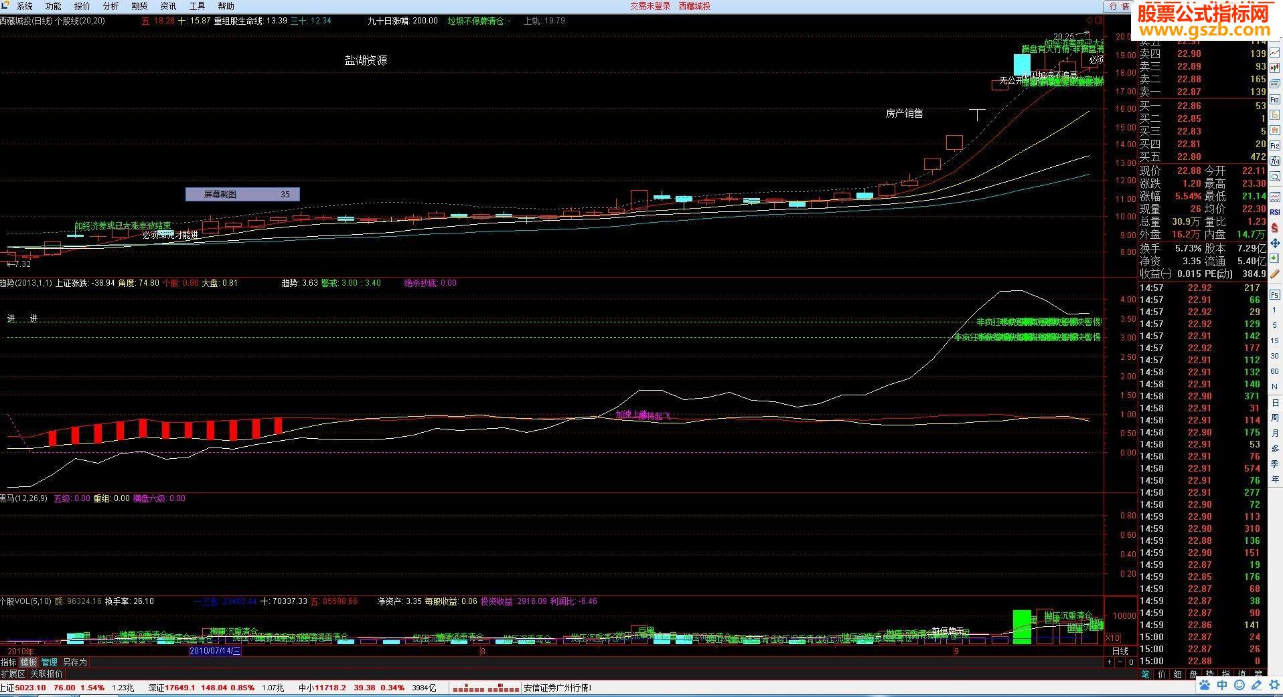Click the 行情 tab at top right
This screenshot has width=1283, height=697.
(1118, 6)
